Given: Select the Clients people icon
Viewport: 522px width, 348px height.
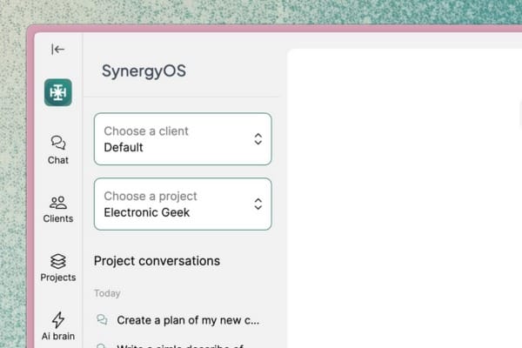Looking at the screenshot, I should [58, 203].
